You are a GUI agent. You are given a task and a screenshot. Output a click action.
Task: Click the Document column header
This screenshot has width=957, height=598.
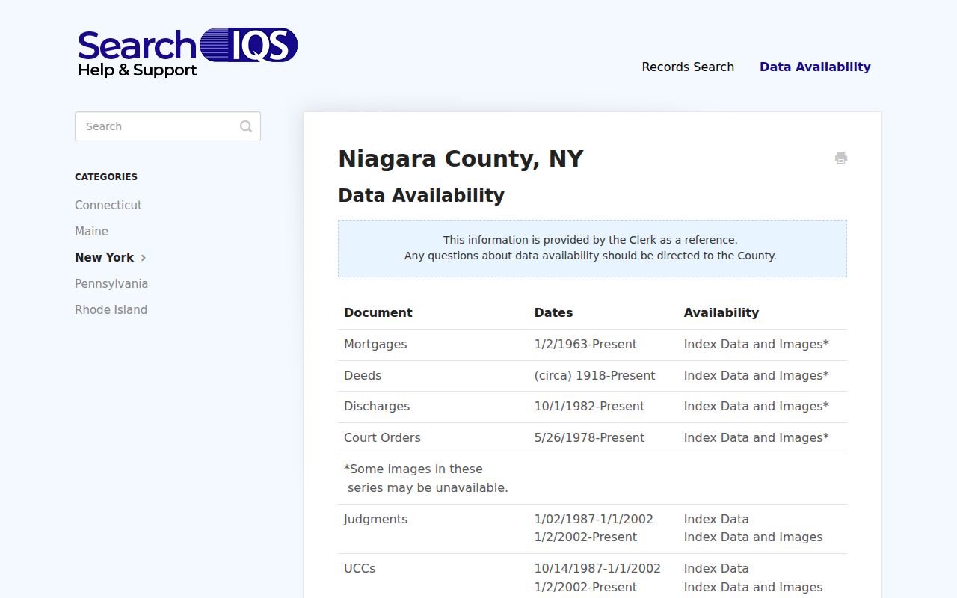click(378, 313)
